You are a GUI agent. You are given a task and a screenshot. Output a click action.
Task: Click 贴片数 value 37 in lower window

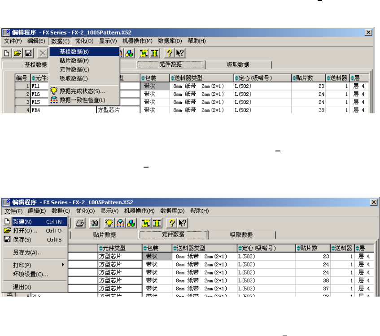[313, 289]
